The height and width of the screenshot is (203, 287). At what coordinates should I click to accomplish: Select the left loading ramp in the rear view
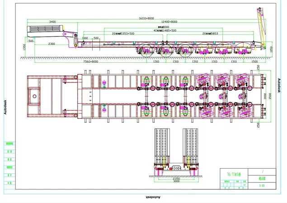coord(162,146)
